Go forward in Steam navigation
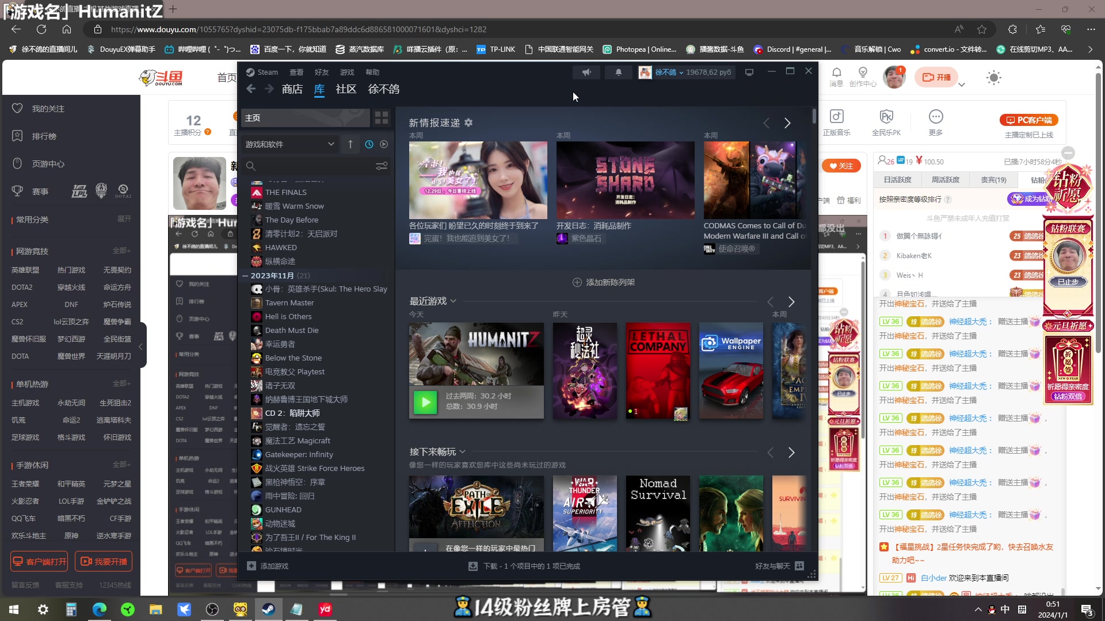The image size is (1105, 621). [269, 89]
